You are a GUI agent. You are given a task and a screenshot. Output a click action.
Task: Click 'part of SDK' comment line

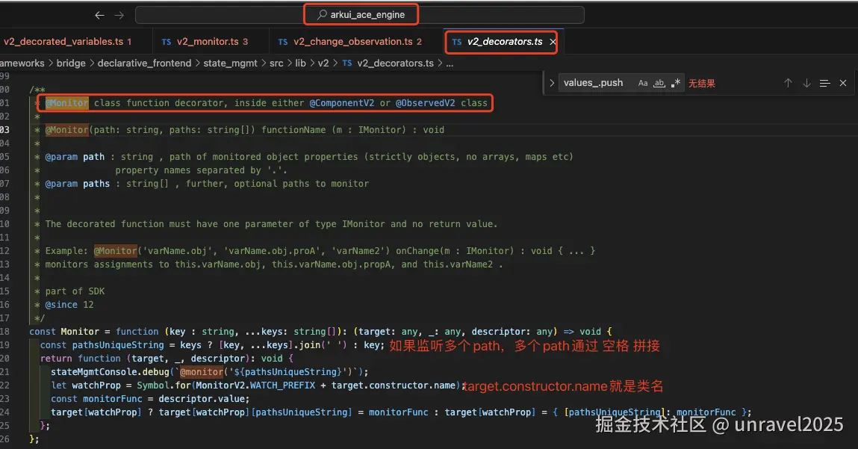[x=75, y=291]
